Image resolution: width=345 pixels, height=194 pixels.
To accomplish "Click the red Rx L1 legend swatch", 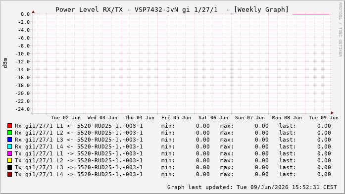I will [x=9, y=126].
